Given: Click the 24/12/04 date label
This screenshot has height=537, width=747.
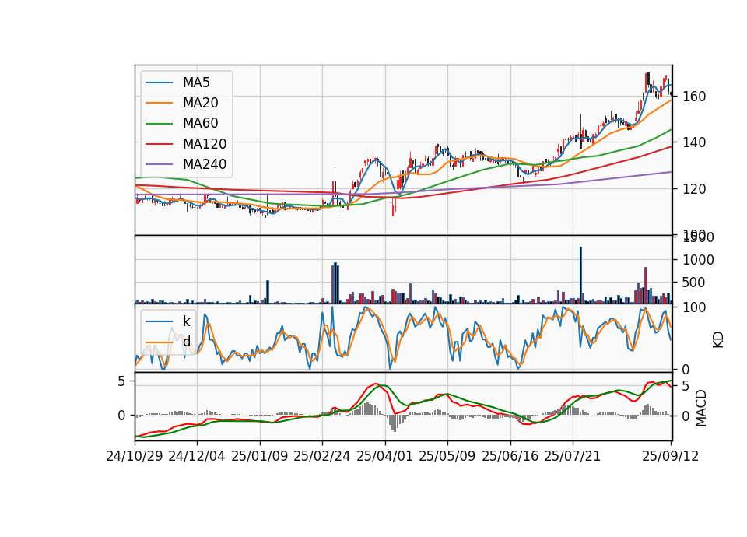Looking at the screenshot, I should pos(197,457).
